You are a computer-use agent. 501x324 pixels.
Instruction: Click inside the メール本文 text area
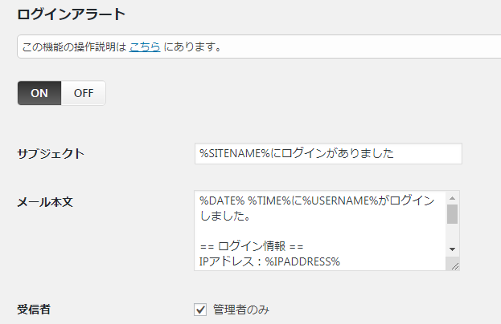tap(320, 231)
